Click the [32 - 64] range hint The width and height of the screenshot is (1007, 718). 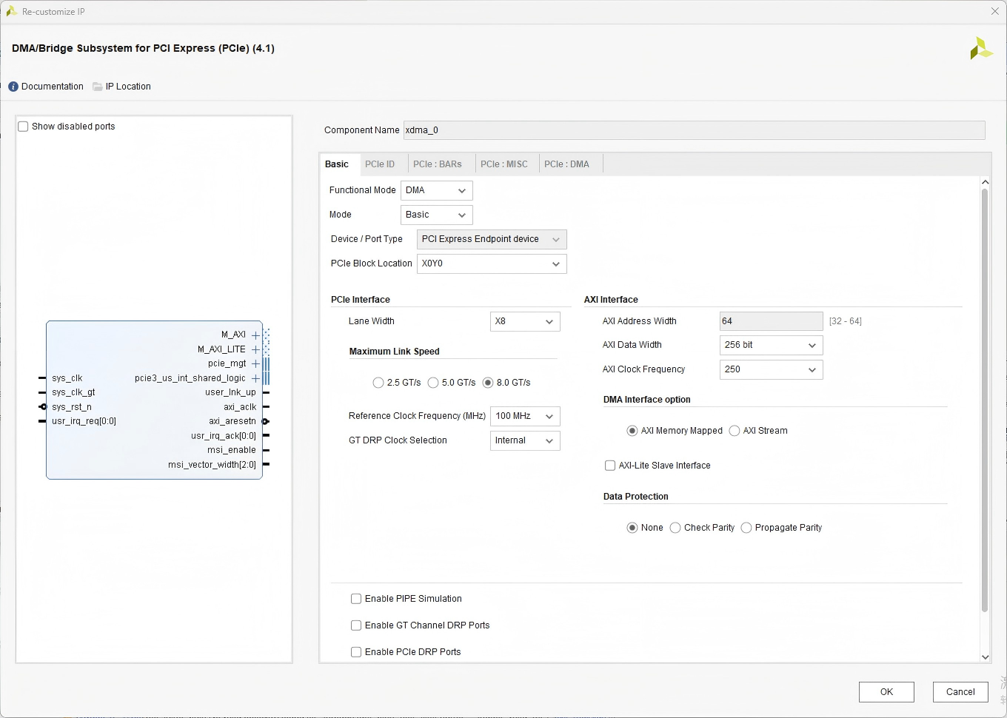[x=846, y=321]
